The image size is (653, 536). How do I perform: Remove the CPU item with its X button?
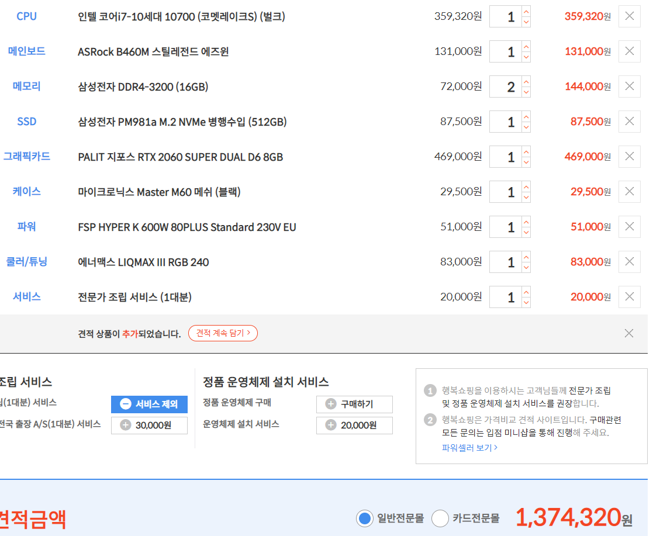click(629, 16)
